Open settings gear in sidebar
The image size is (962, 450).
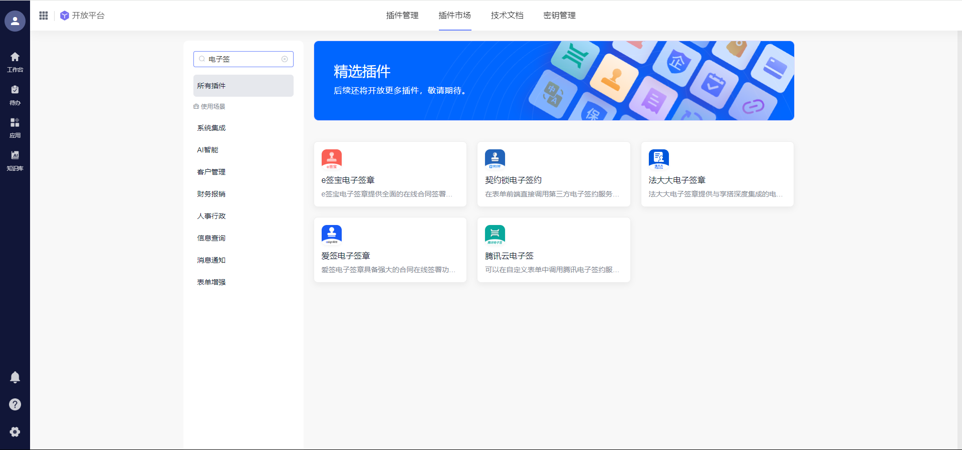tap(15, 432)
